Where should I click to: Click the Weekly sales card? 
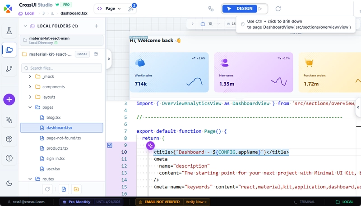coord(169,72)
